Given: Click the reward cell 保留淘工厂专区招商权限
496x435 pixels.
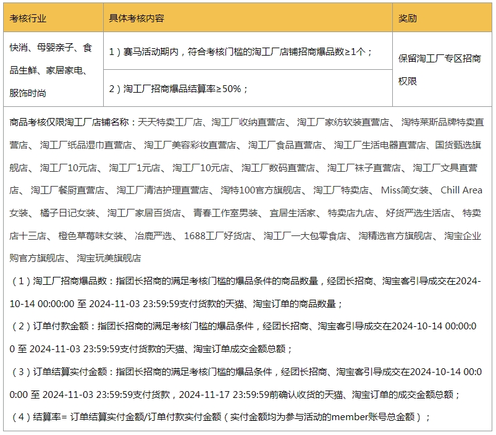Looking at the screenshot, I should click(x=442, y=70).
